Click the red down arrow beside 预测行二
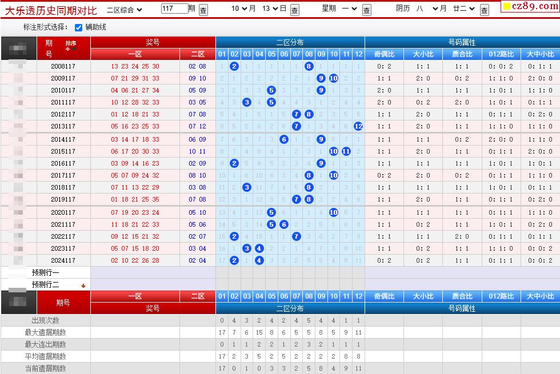This screenshot has width=560, height=374. coord(83,285)
